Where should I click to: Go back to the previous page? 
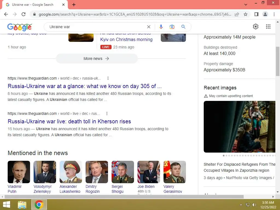[6, 14]
